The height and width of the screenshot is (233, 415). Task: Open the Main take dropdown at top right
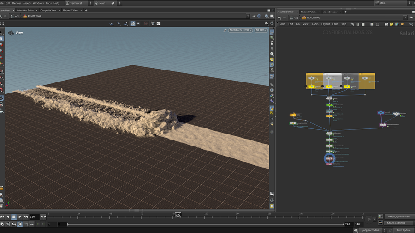coord(394,3)
